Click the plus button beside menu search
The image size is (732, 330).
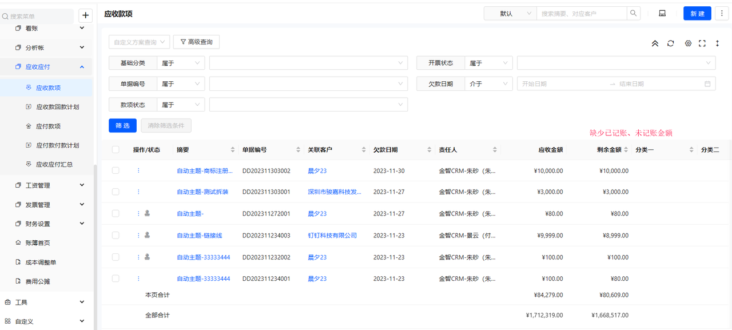pos(85,16)
